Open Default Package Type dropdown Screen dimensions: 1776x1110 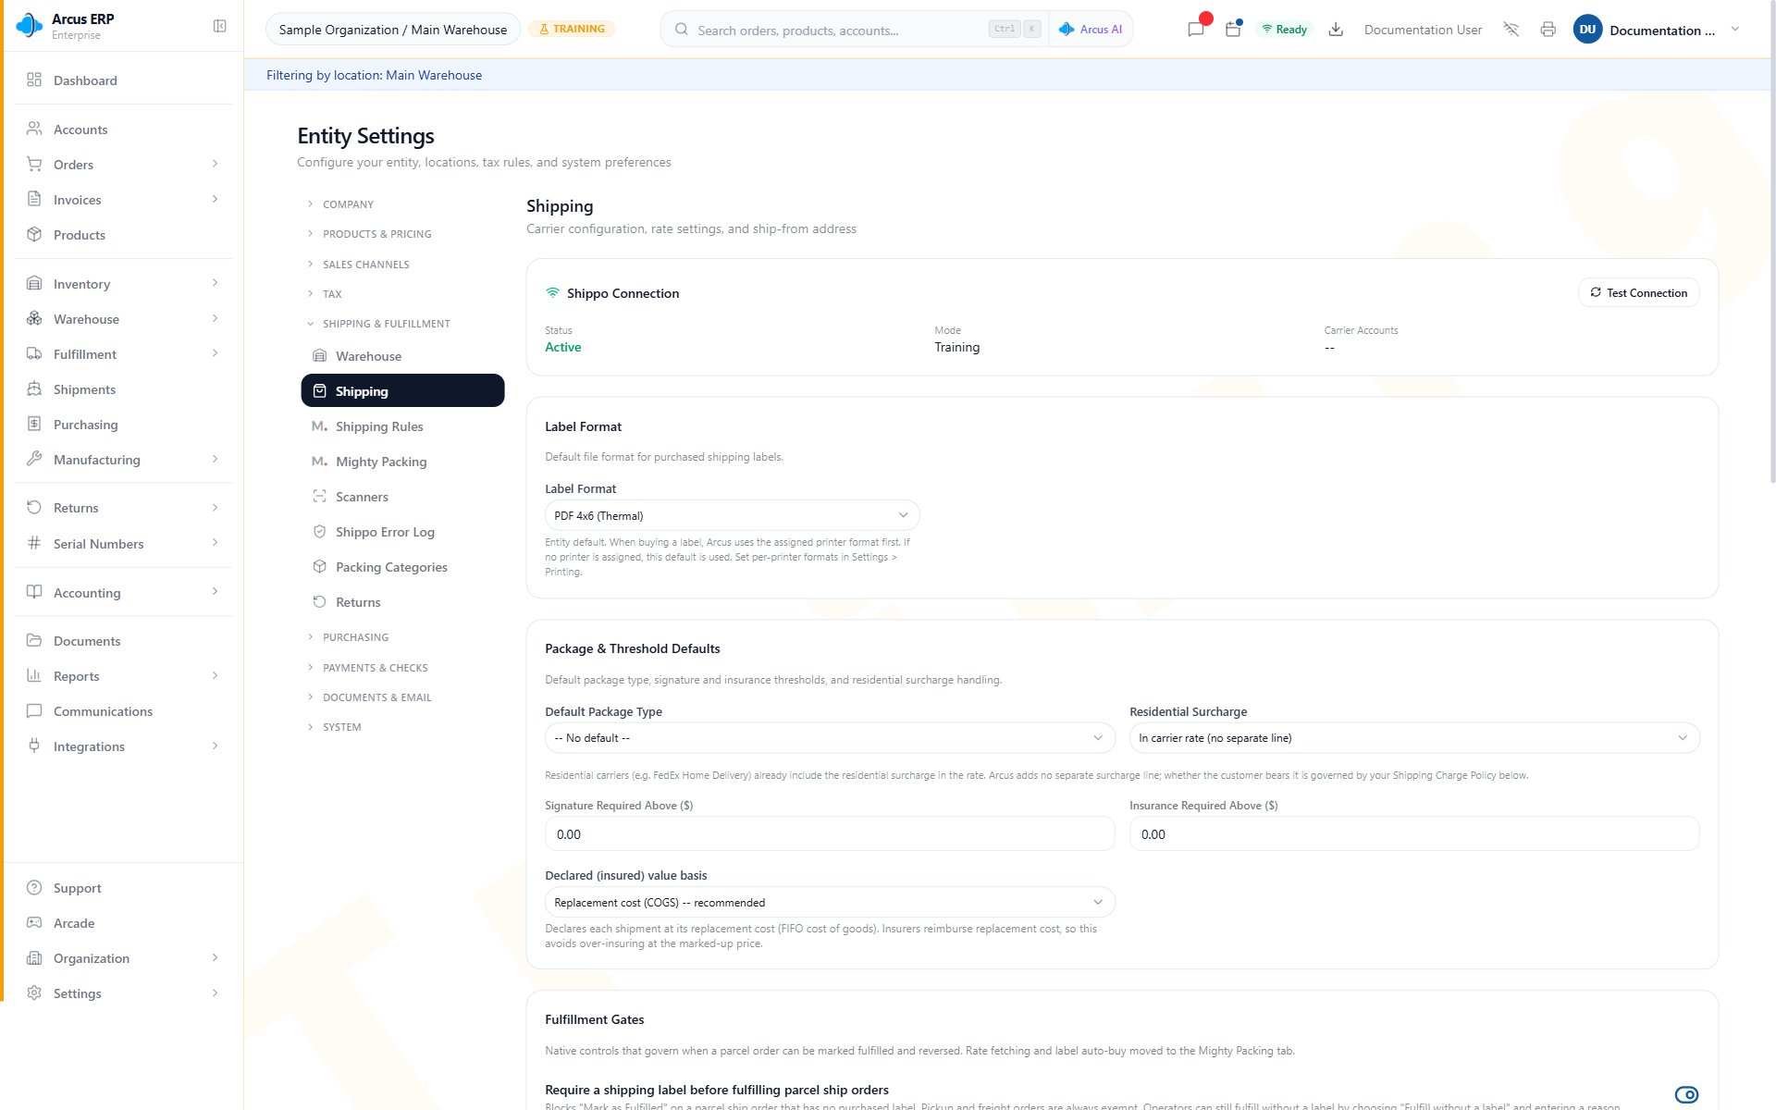(x=830, y=738)
